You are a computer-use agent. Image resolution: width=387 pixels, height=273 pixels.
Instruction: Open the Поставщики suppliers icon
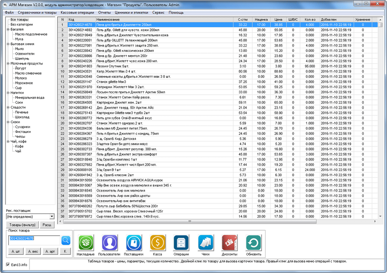tap(134, 243)
